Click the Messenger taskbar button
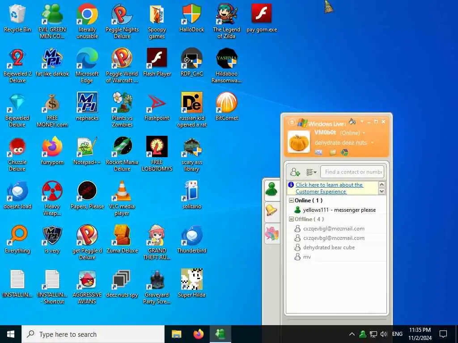The image size is (458, 343). (221, 334)
